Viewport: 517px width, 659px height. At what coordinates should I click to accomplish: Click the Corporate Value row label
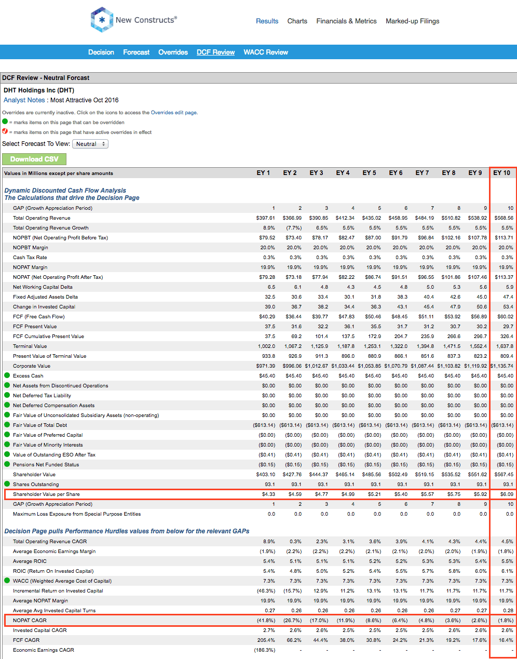(32, 366)
